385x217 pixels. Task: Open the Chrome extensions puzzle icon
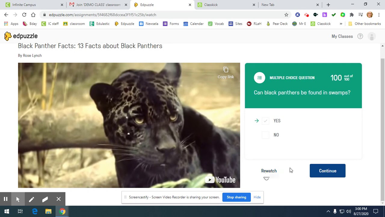pyautogui.click(x=352, y=14)
